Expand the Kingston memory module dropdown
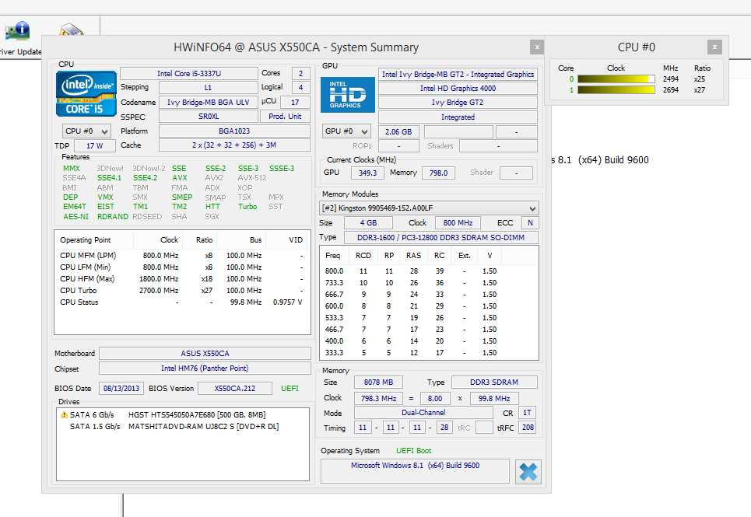Image resolution: width=751 pixels, height=517 pixels. [429, 208]
